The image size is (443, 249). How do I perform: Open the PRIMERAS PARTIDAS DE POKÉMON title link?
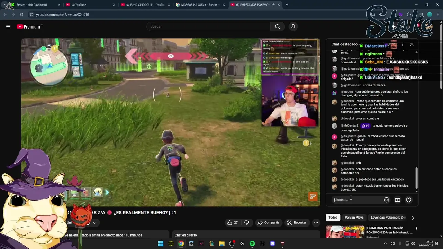[389, 230]
